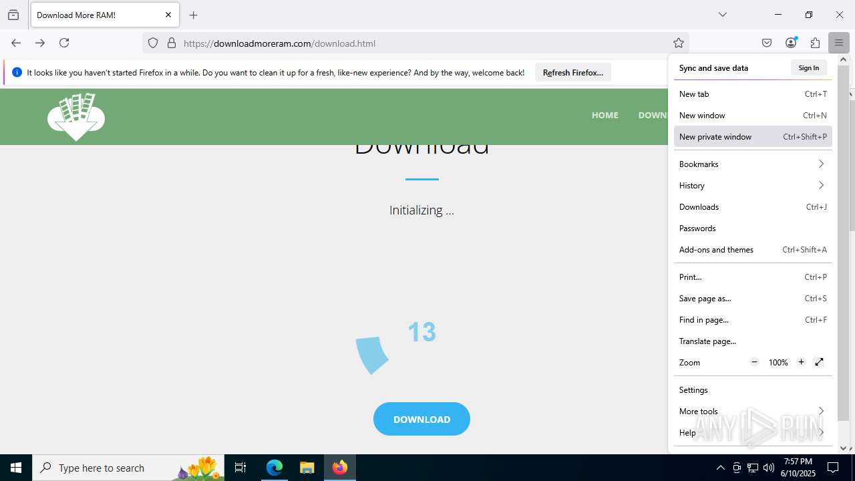Click the tracking protection shield icon
Viewport: 855px width, 481px height.
[x=153, y=43]
